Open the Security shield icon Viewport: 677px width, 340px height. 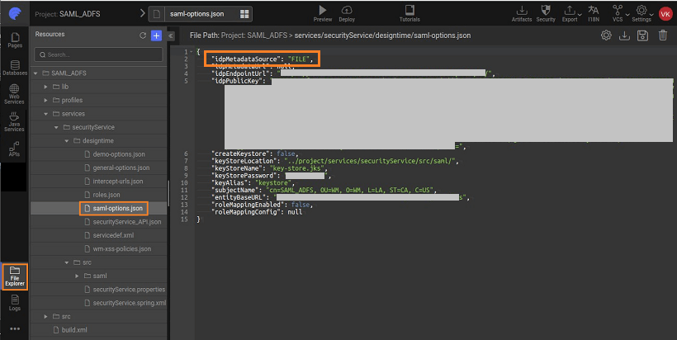point(546,10)
